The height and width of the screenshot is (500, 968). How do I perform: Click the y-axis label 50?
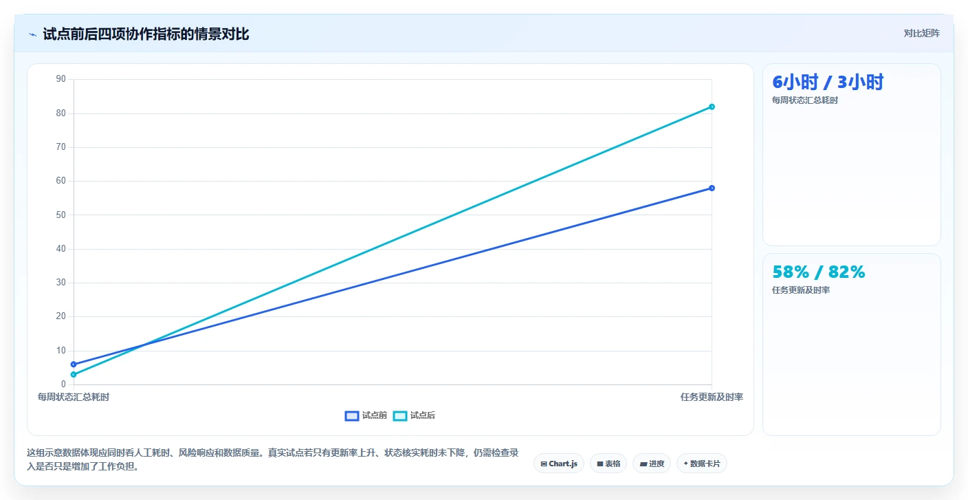pyautogui.click(x=61, y=215)
